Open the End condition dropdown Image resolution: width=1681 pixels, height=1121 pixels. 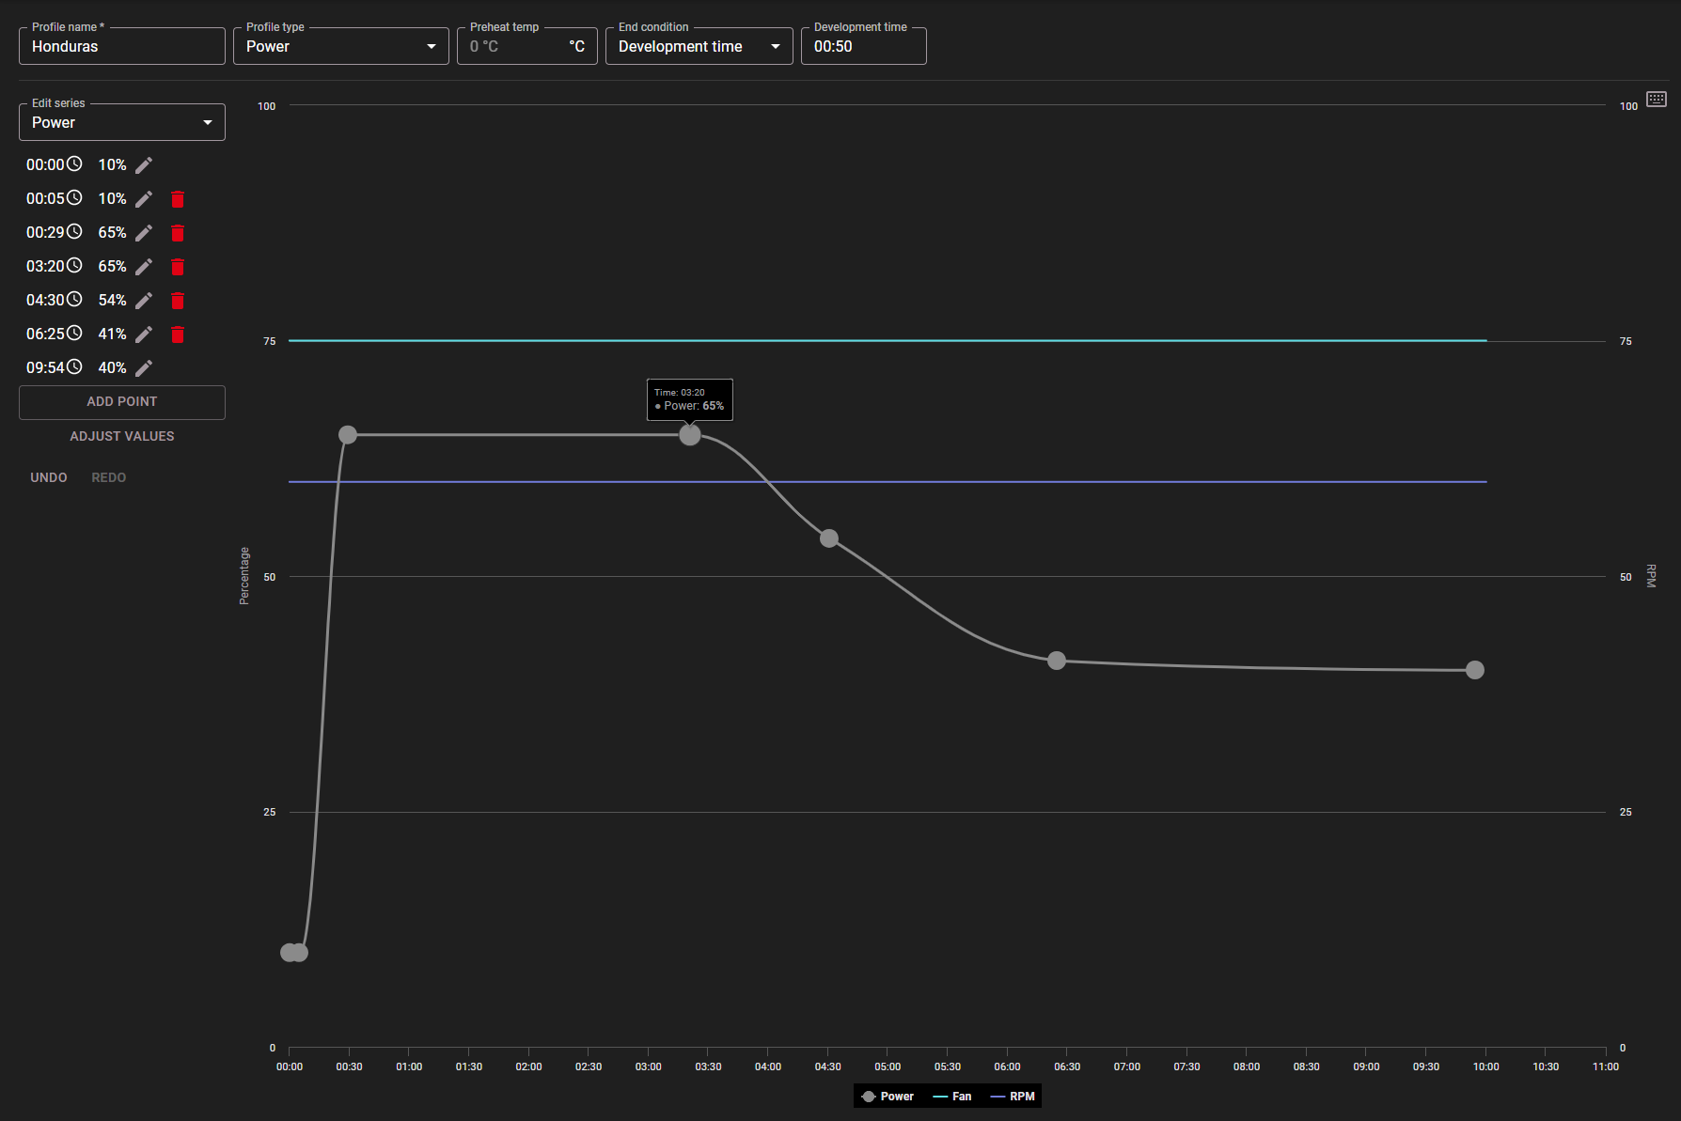tap(699, 46)
